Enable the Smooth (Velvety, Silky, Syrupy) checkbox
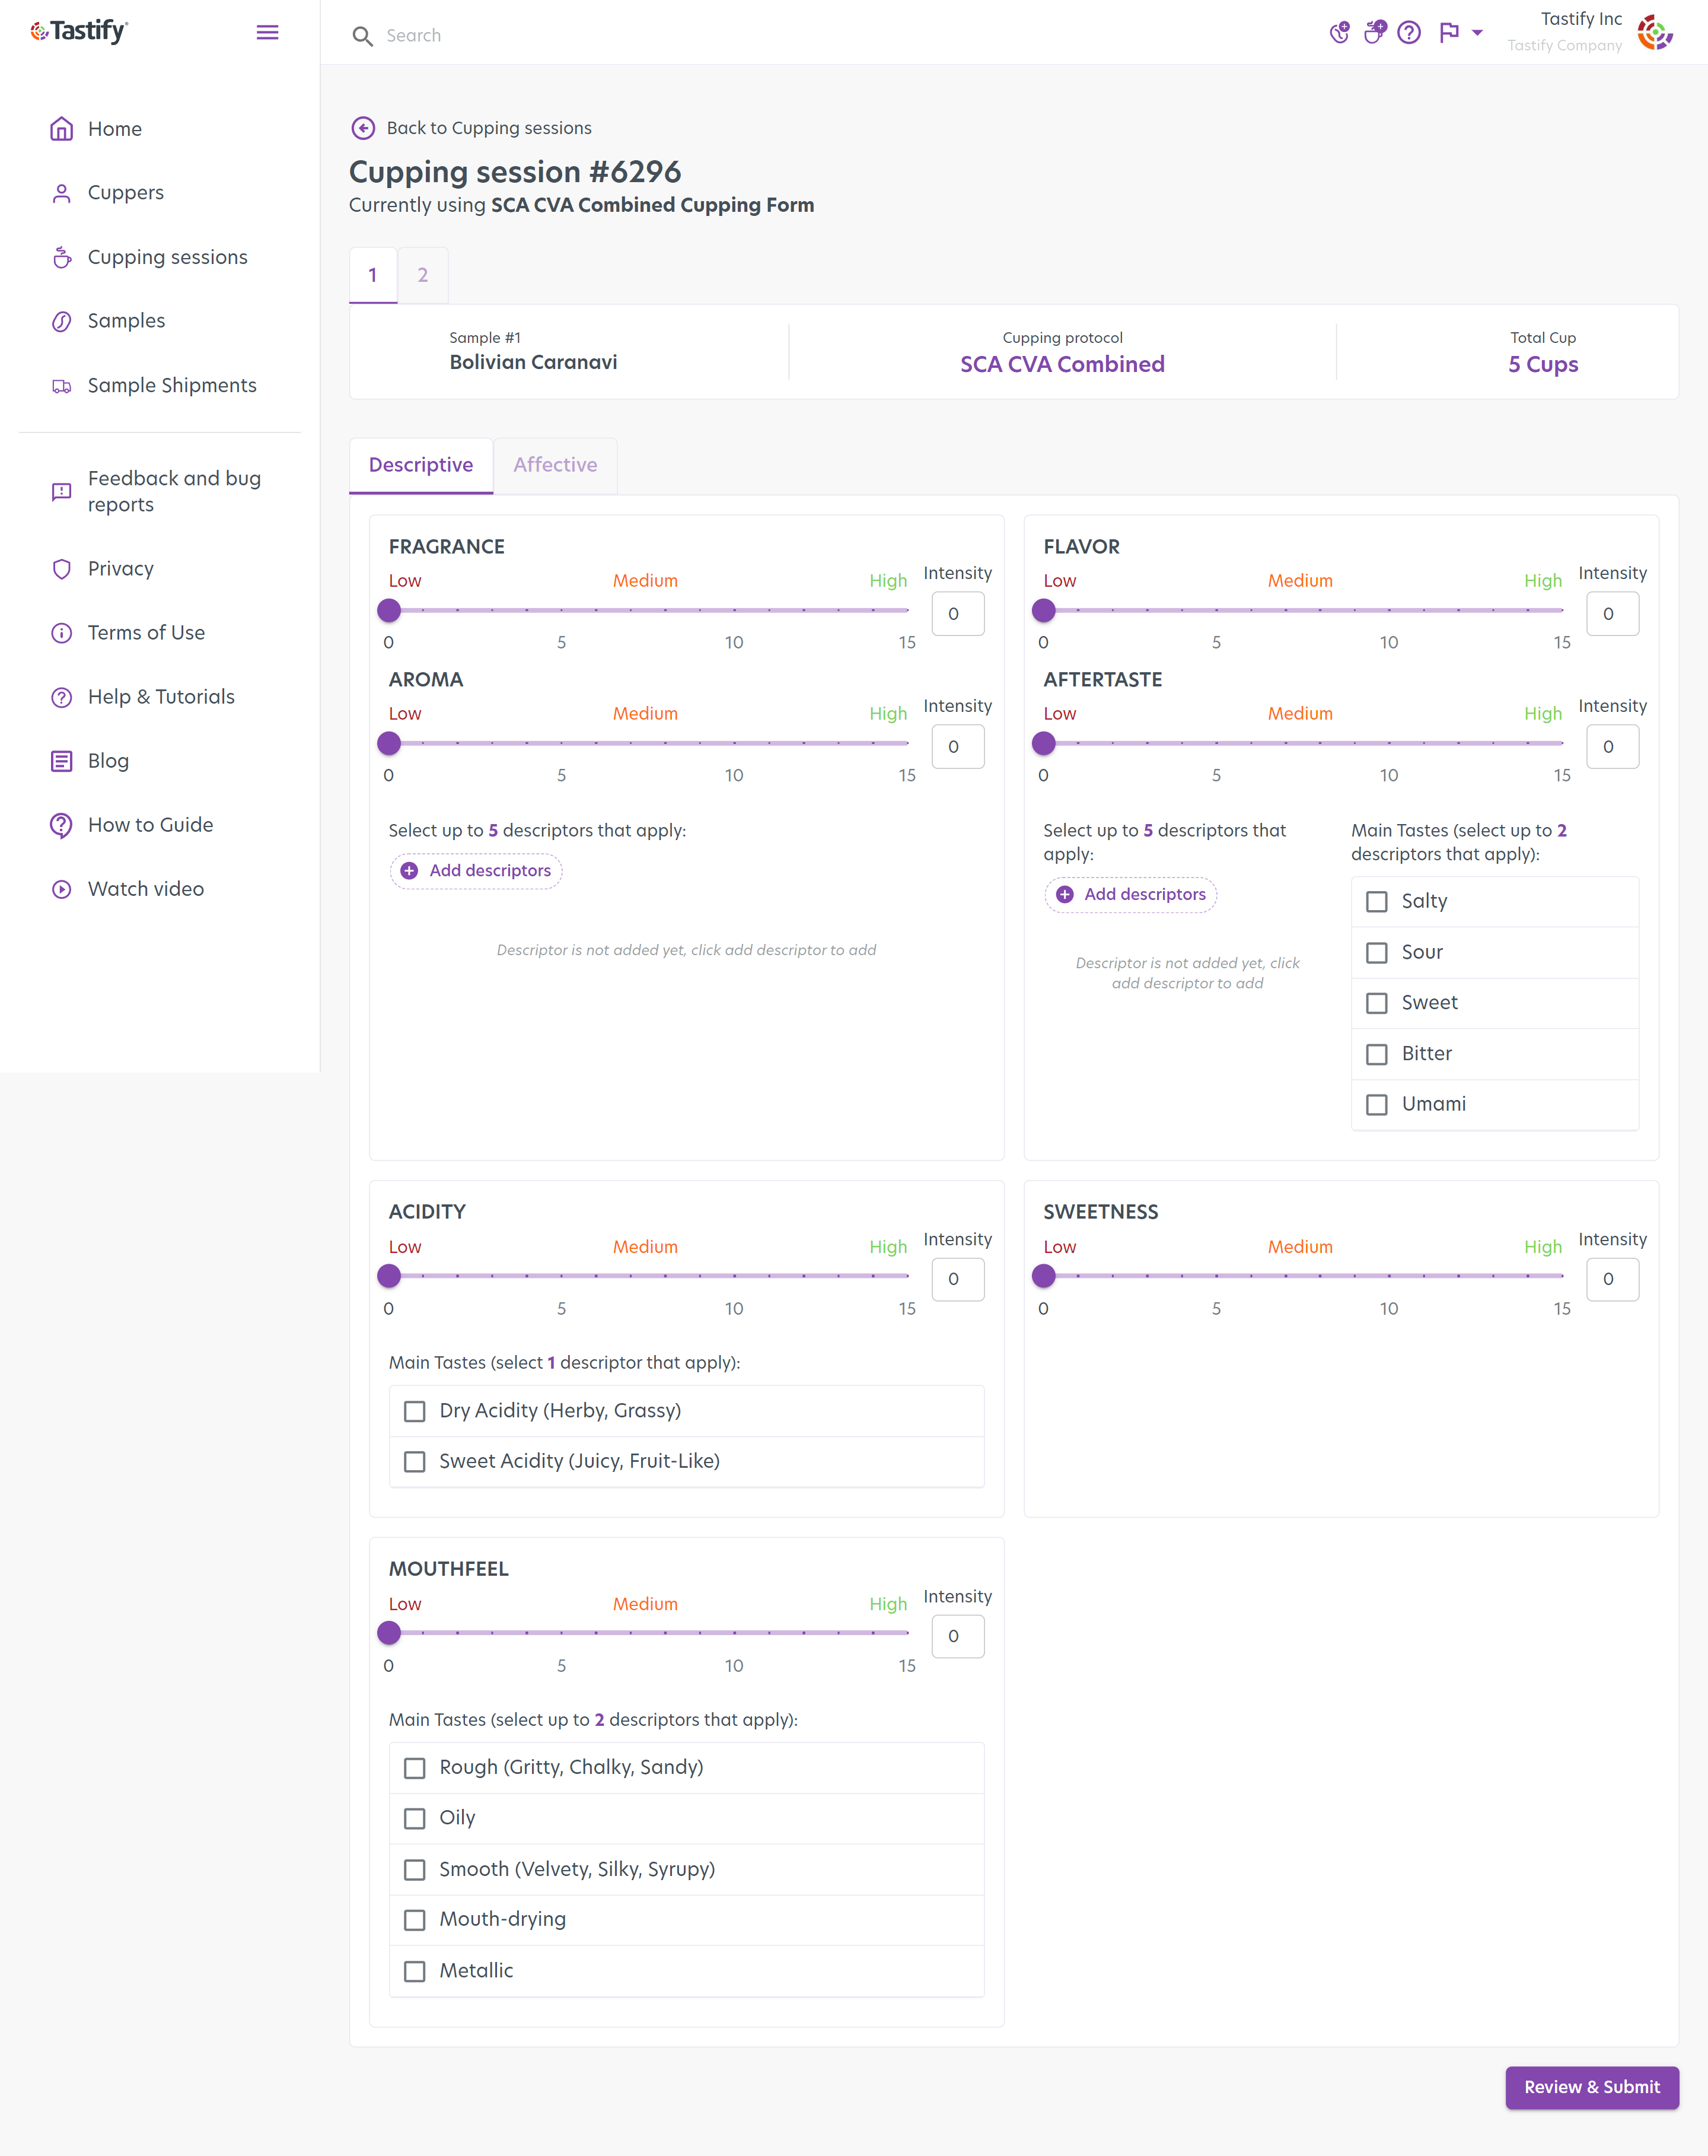Screen dimensions: 1708x2156 (415, 1870)
